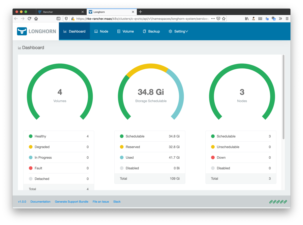This screenshot has height=225, width=303.
Task: Click the Node laptop icon
Action: [96, 31]
